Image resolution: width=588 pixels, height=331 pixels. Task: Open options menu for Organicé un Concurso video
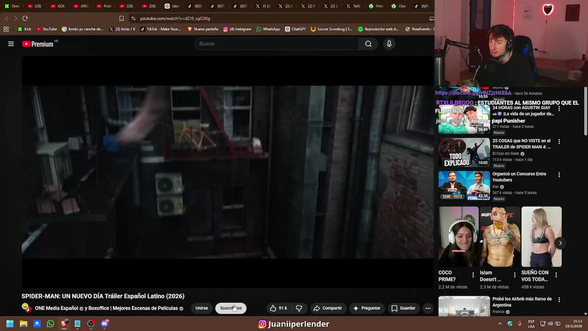[559, 175]
